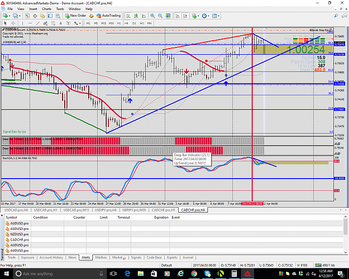Switch to the USDCAD.pro,H4 chart tab
The height and width of the screenshot is (279, 349).
pyautogui.click(x=16, y=210)
